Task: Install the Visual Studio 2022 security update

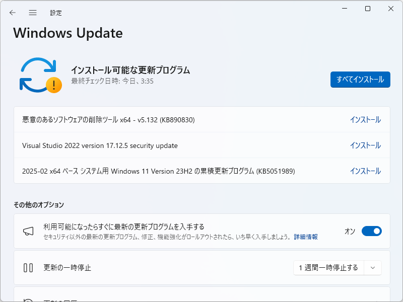Action: coord(366,145)
